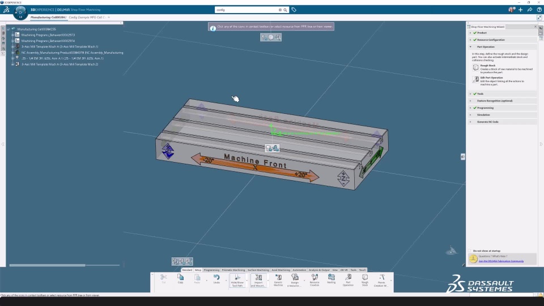Click the Edit Part Operation wizard icon

pyautogui.click(x=475, y=79)
